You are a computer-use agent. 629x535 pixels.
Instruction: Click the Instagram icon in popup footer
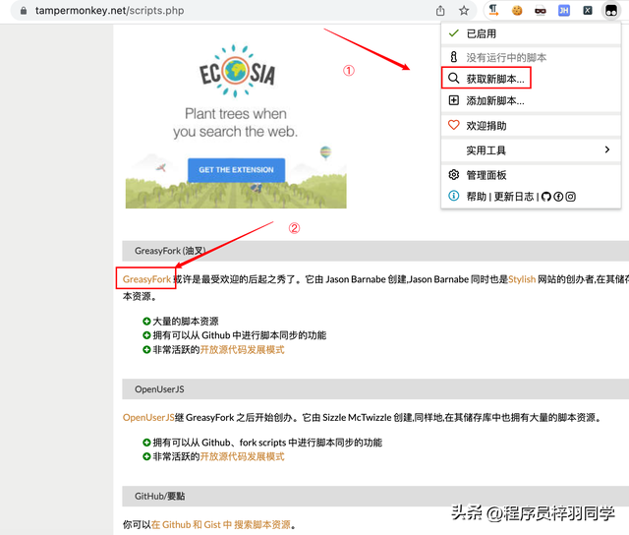pos(570,197)
